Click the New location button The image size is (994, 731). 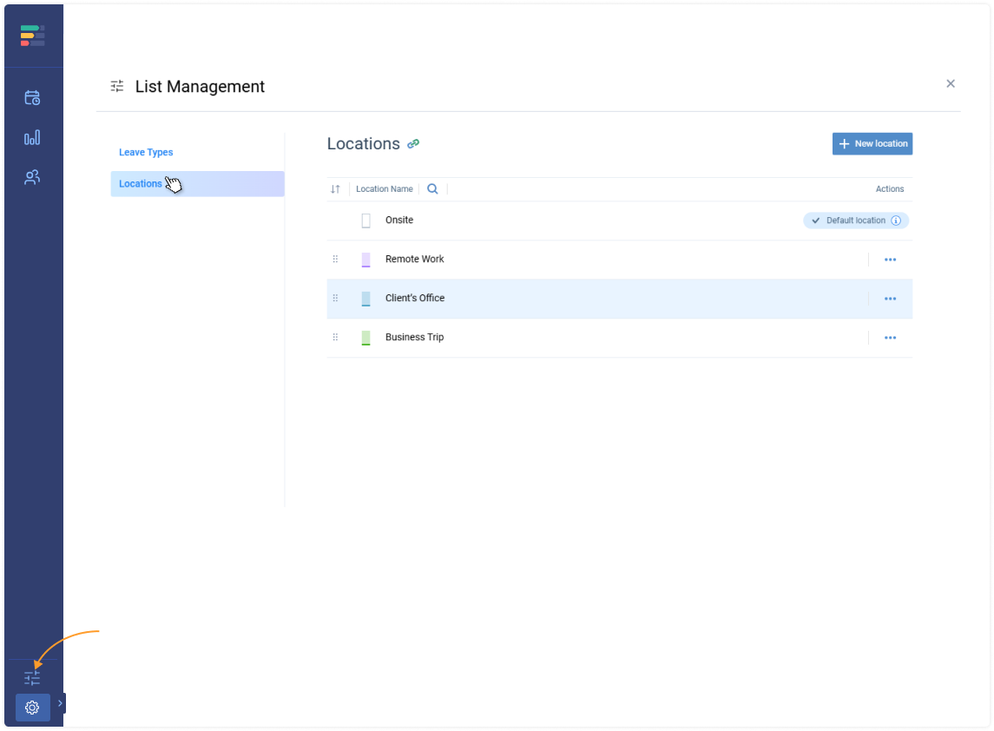pyautogui.click(x=872, y=144)
